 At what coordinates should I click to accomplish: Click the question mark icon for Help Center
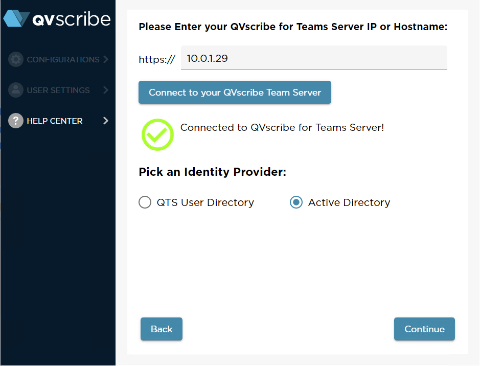pos(15,121)
